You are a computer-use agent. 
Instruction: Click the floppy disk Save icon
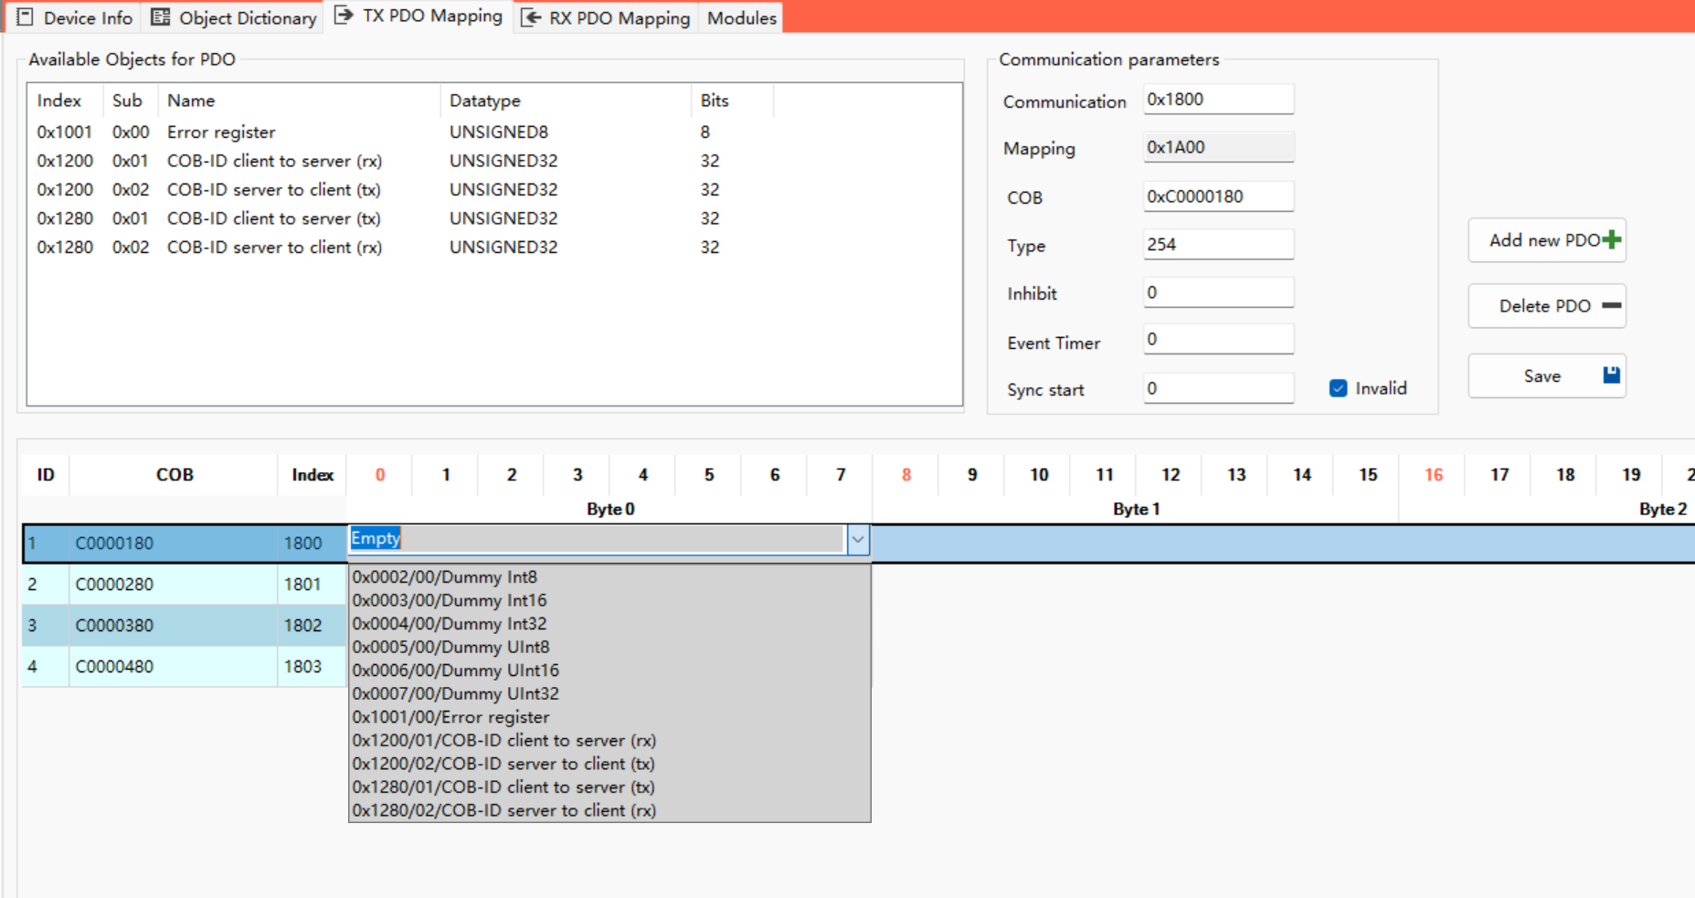pos(1612,375)
